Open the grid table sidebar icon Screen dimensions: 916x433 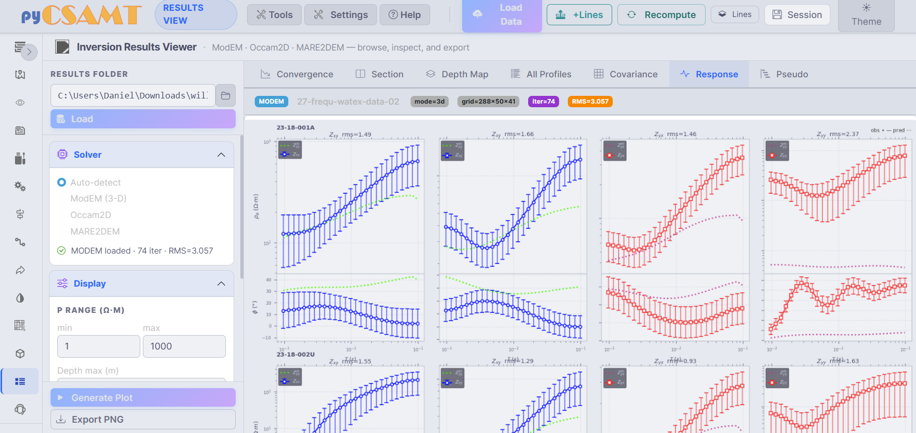(20, 325)
